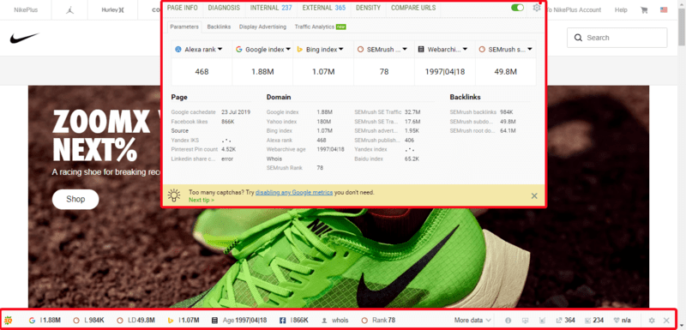Click Bing index 1.07M in the bottom bar

(184, 321)
